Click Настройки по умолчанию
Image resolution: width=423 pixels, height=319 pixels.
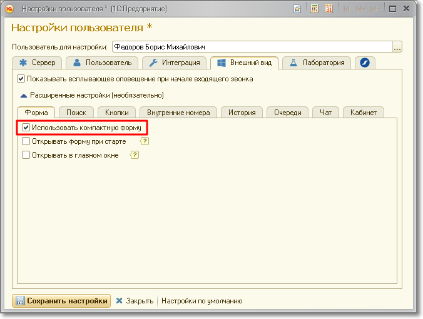201,301
